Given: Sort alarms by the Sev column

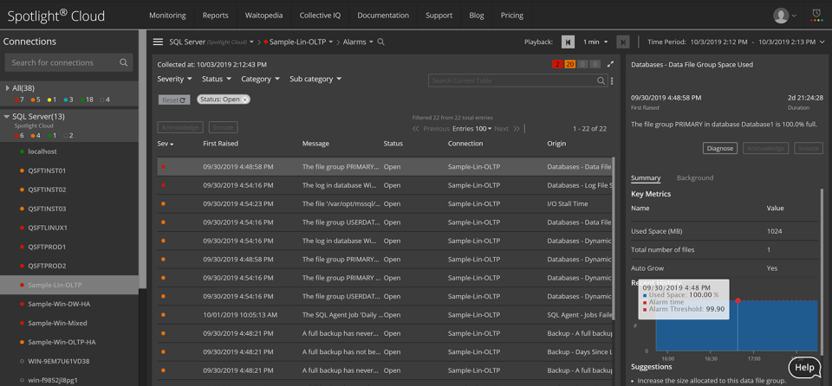Looking at the screenshot, I should point(165,144).
